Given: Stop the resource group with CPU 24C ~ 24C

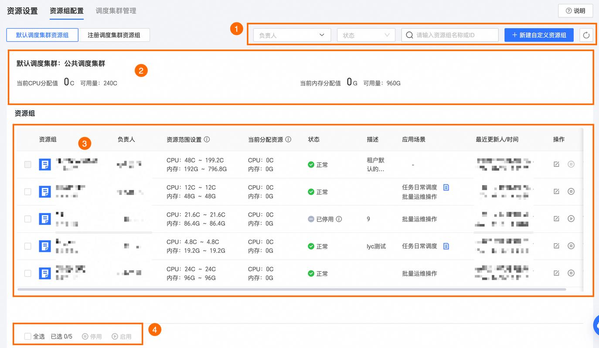Looking at the screenshot, I should 571,273.
